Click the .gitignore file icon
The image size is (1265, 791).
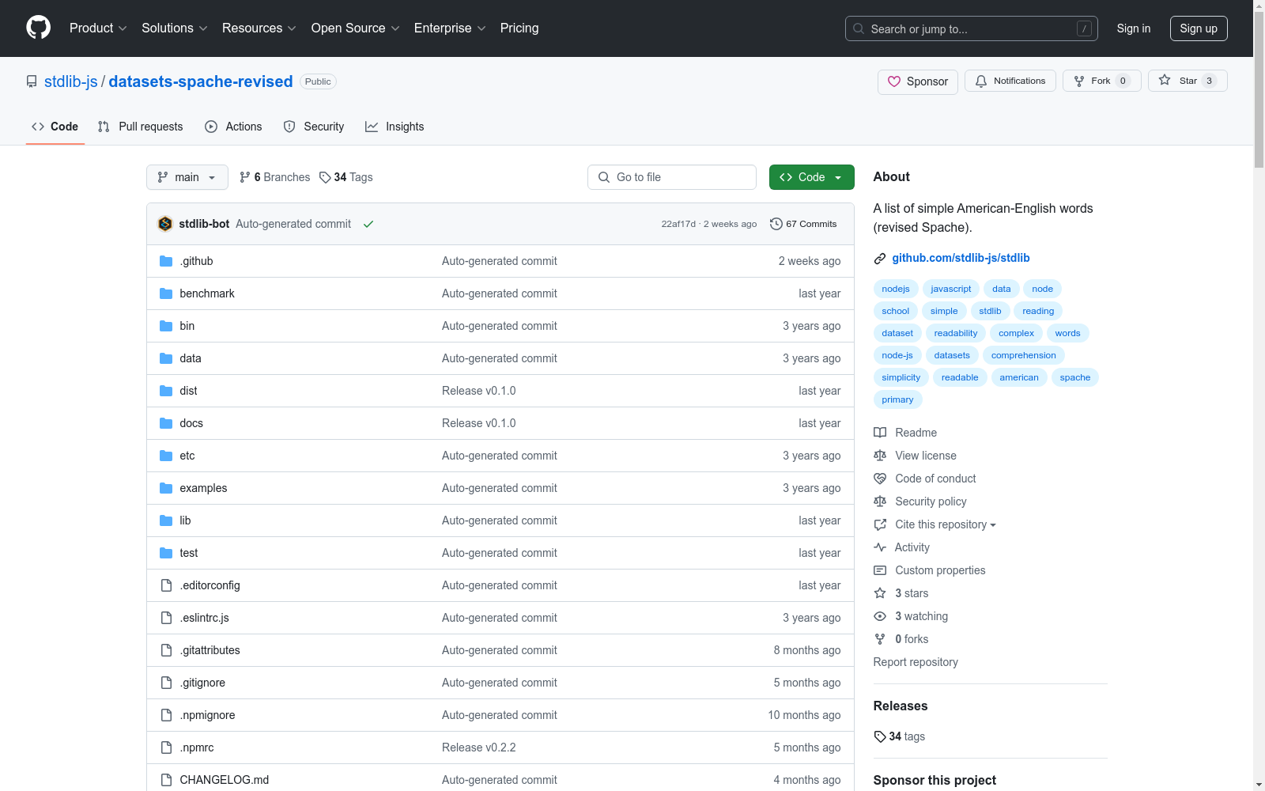tap(166, 683)
